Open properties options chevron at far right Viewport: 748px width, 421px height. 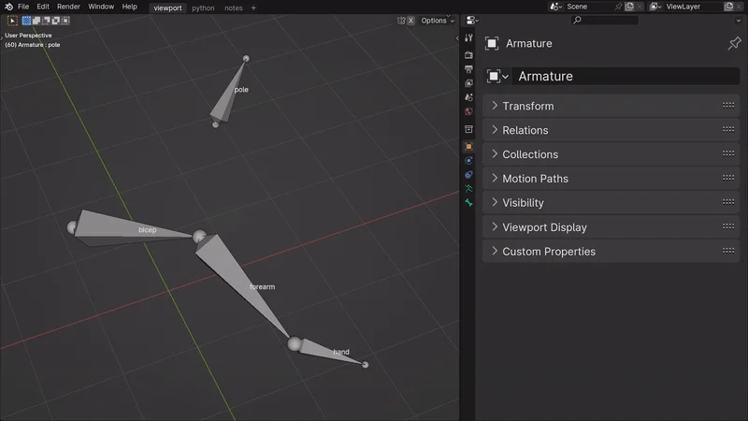point(739,21)
